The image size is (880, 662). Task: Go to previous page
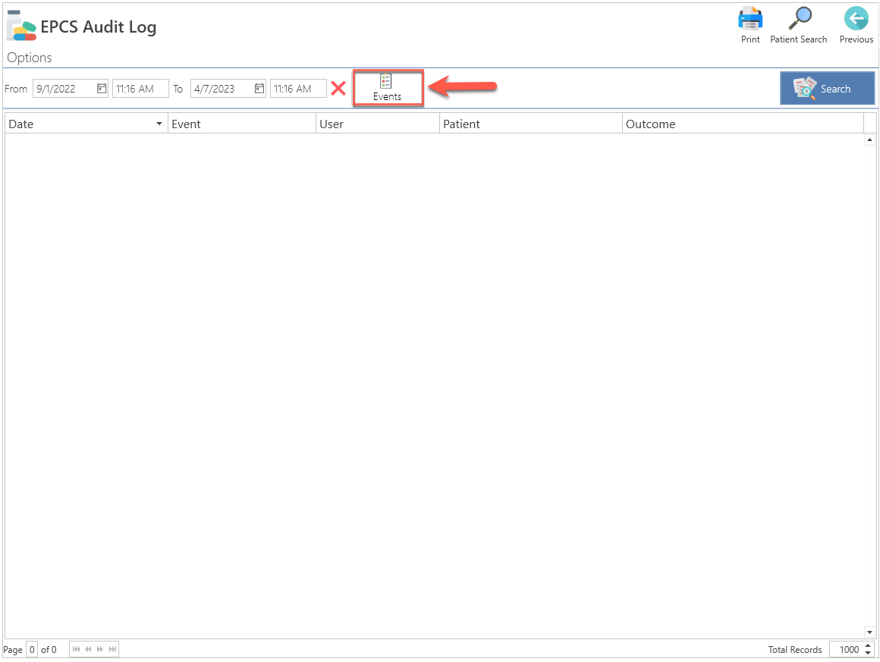[88, 650]
